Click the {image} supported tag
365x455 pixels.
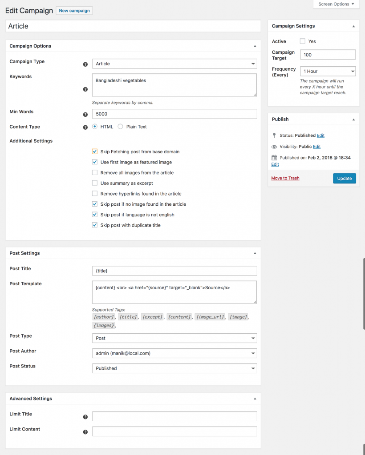click(x=238, y=317)
